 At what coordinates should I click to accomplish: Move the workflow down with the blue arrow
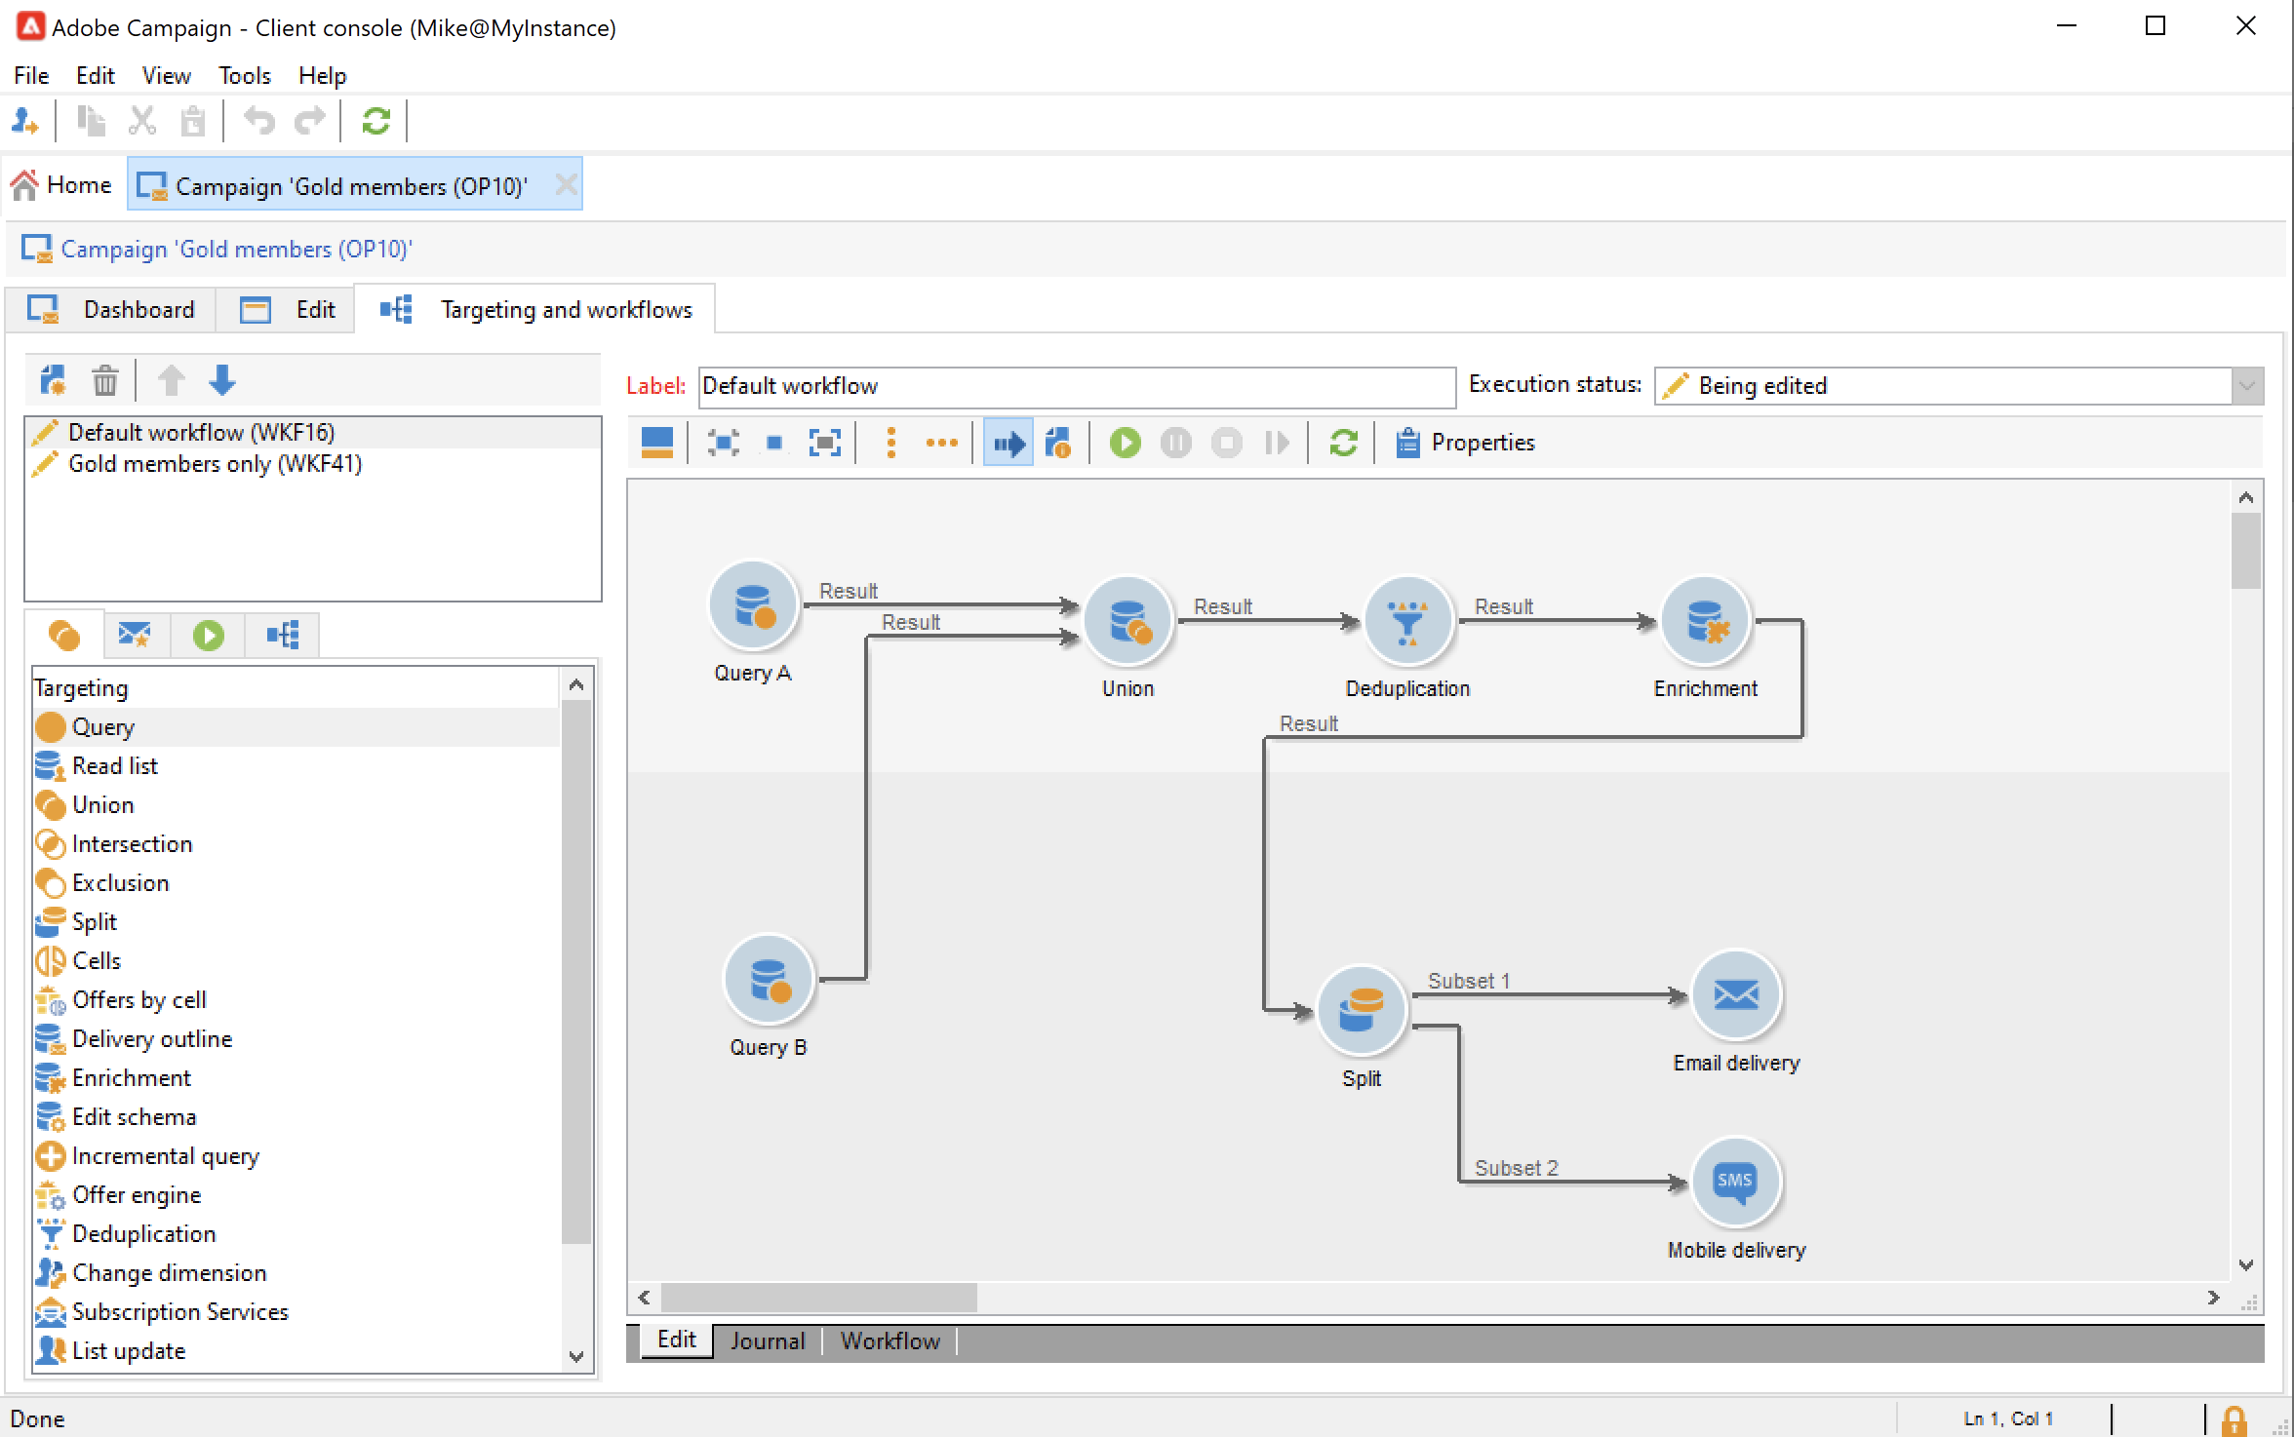(222, 380)
